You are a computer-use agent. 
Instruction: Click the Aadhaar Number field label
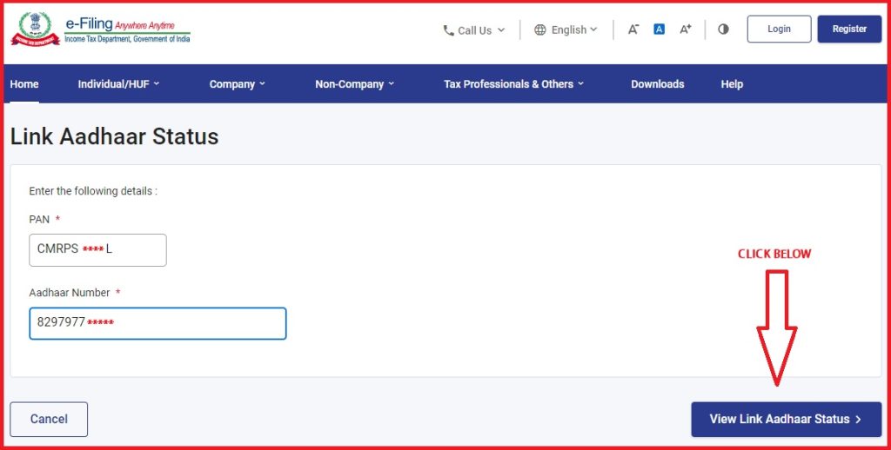point(70,293)
